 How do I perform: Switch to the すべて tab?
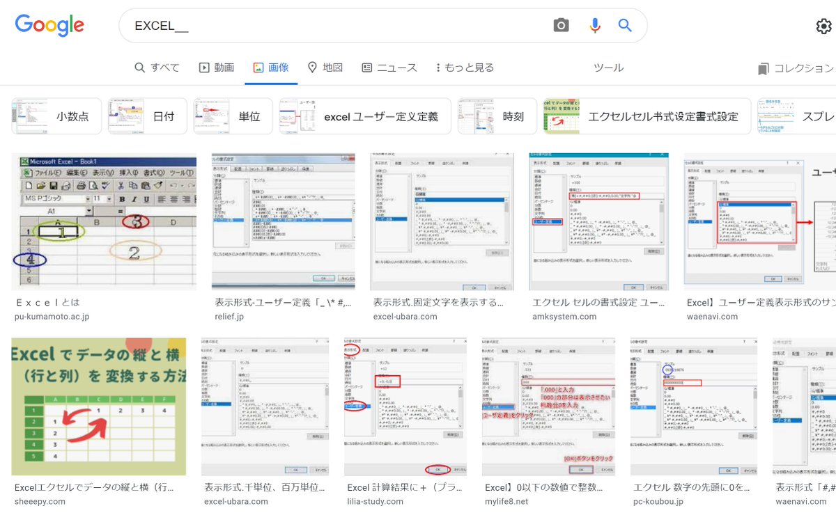pyautogui.click(x=157, y=68)
